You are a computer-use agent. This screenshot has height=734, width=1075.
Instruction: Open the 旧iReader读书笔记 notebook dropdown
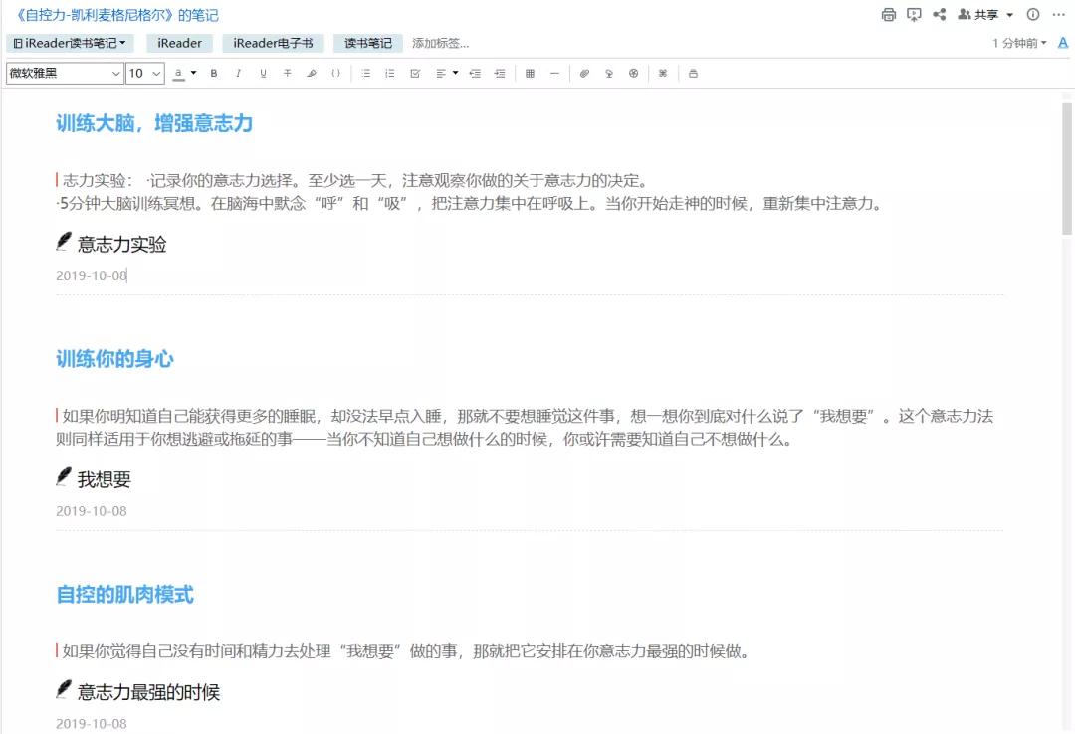[x=65, y=42]
